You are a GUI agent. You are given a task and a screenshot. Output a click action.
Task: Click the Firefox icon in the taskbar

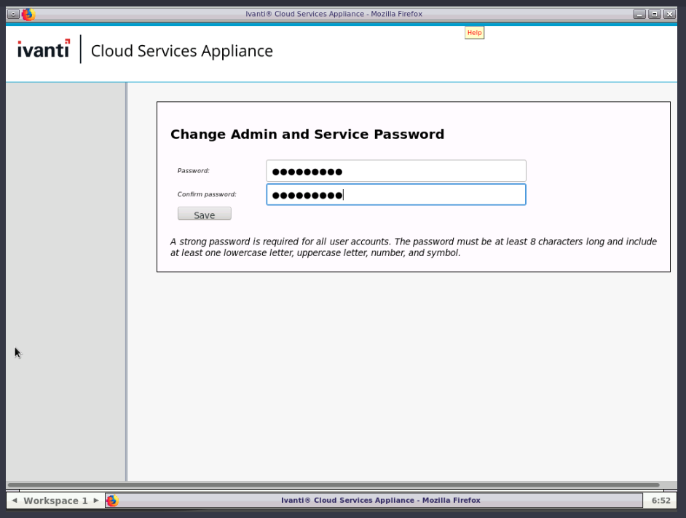click(112, 501)
